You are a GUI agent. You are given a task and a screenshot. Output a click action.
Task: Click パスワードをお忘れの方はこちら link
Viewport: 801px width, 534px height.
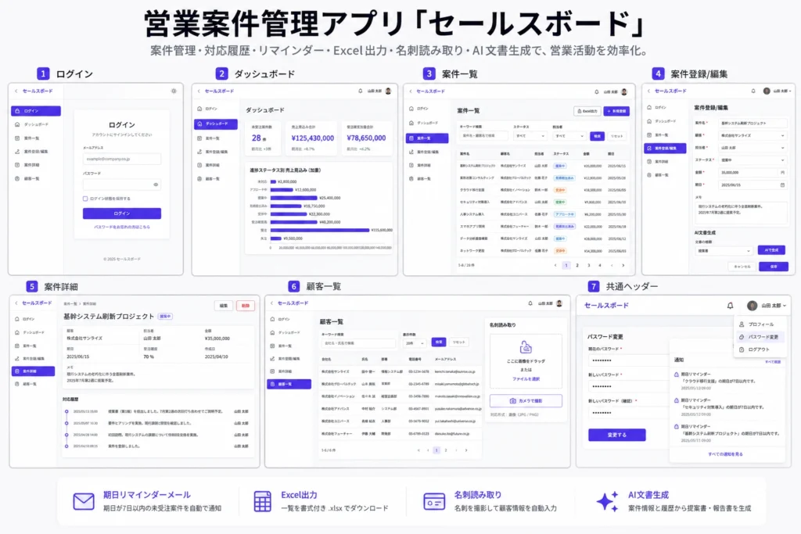tap(121, 228)
